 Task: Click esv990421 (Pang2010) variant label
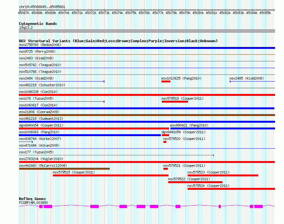189,125
